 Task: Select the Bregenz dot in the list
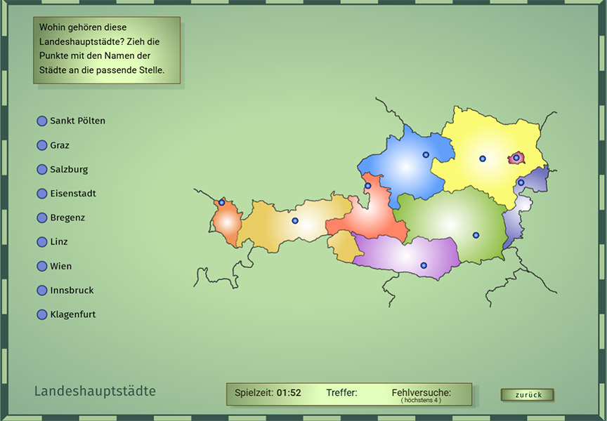41,218
